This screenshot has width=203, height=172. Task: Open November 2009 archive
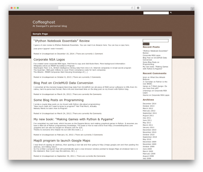coord(149,144)
